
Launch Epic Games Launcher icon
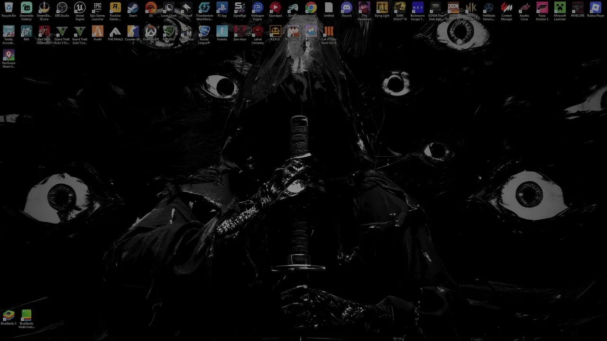point(98,11)
